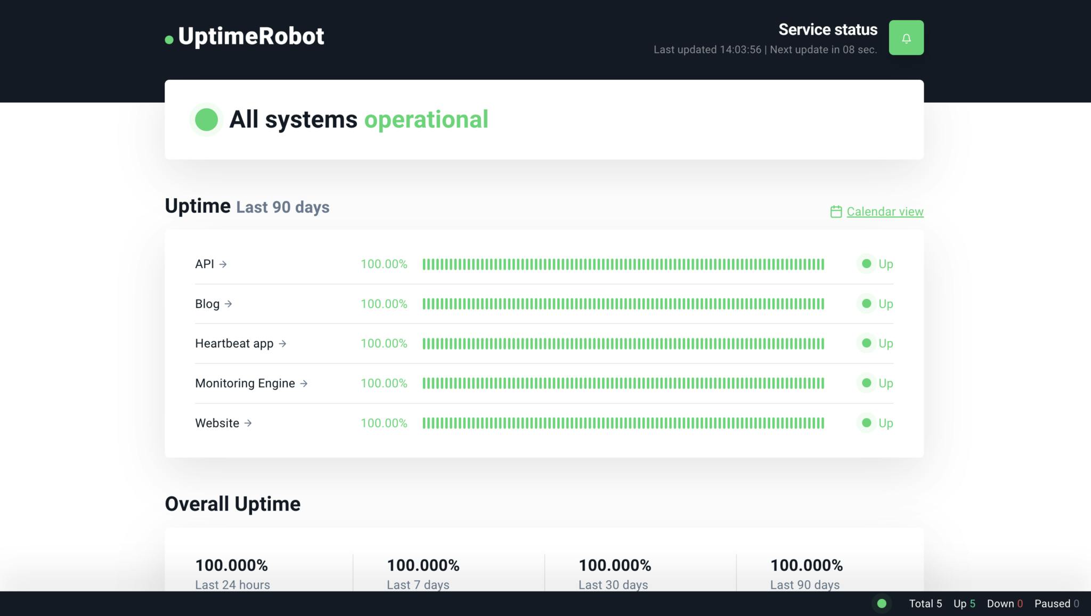
Task: Click the Monitoring Engine uptime bar
Action: (623, 383)
